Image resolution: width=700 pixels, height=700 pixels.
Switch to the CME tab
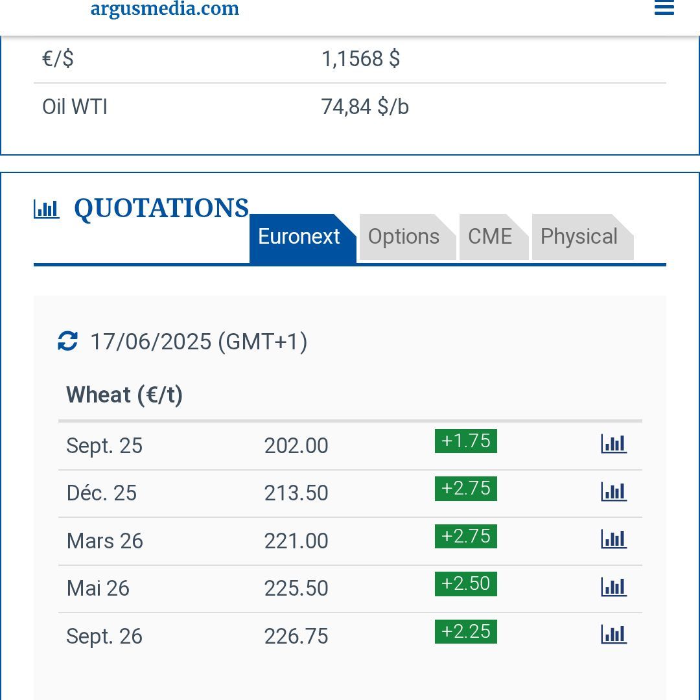coord(490,237)
